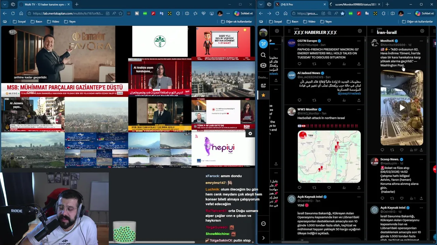Open the Açık Kaynak Intel profile in İran-İsrail column
The width and height of the screenshot is (437, 245).
pyautogui.click(x=393, y=208)
